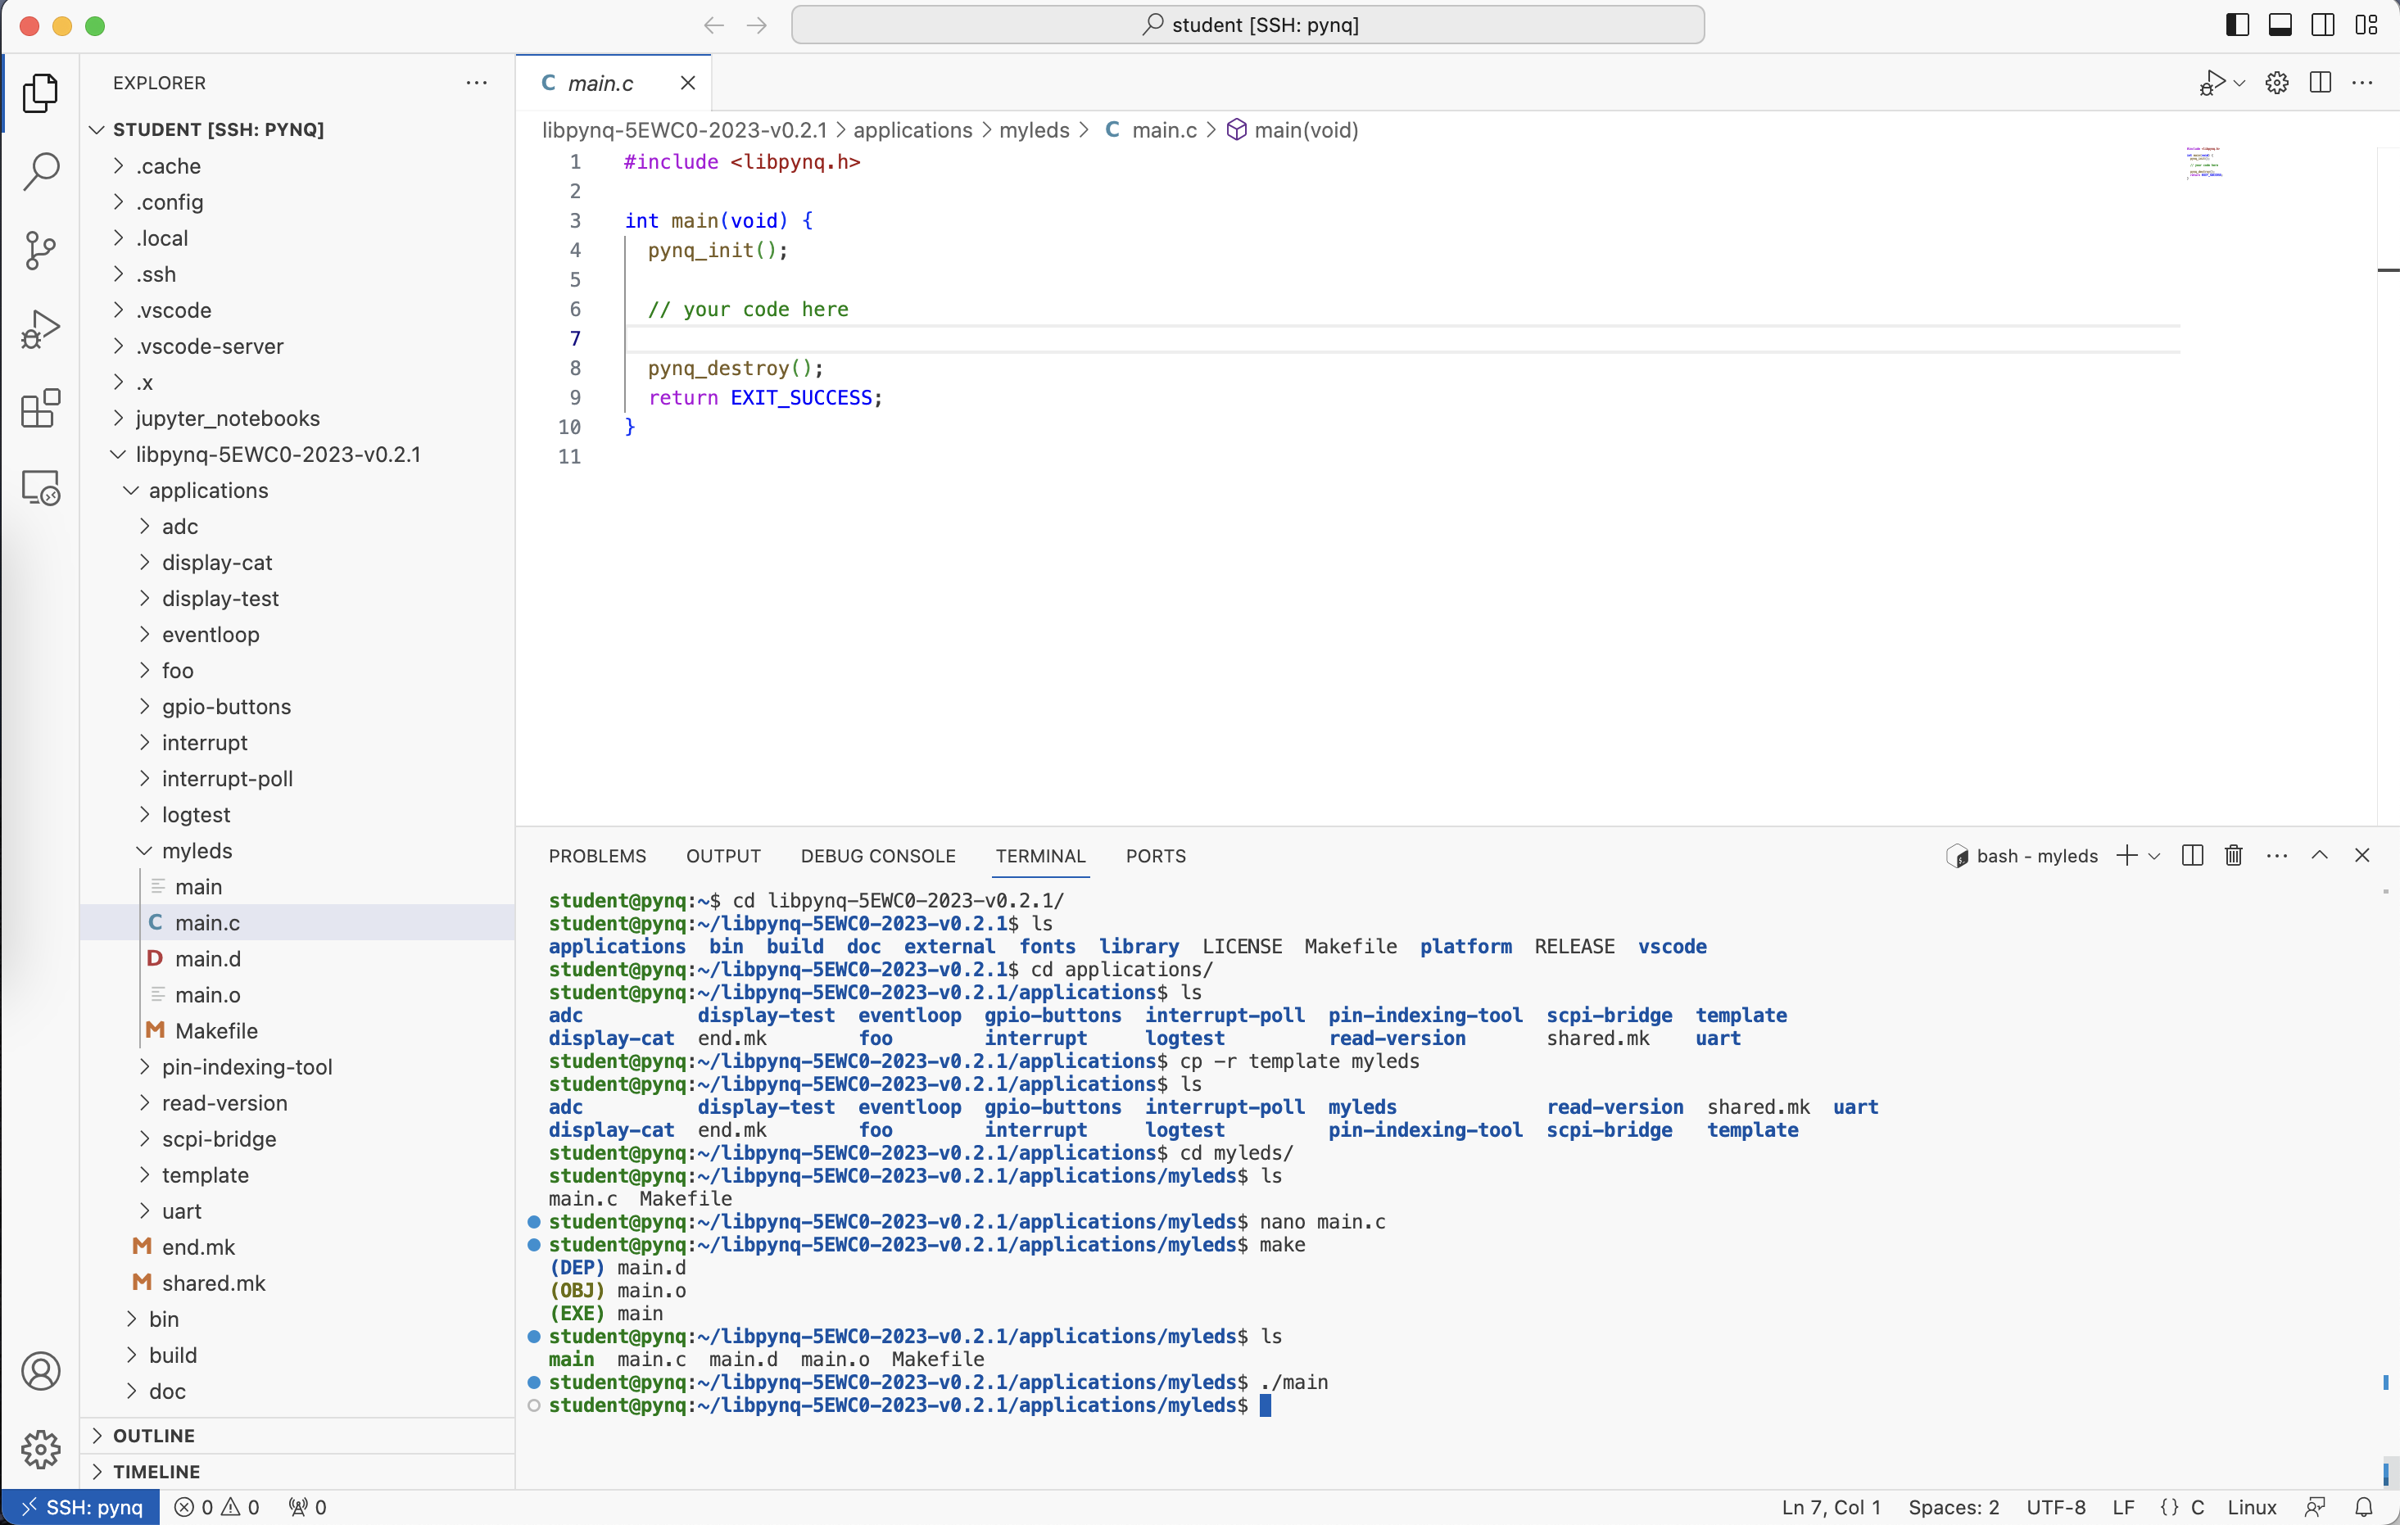Switch to the PORTS tab
The image size is (2400, 1525).
point(1155,856)
